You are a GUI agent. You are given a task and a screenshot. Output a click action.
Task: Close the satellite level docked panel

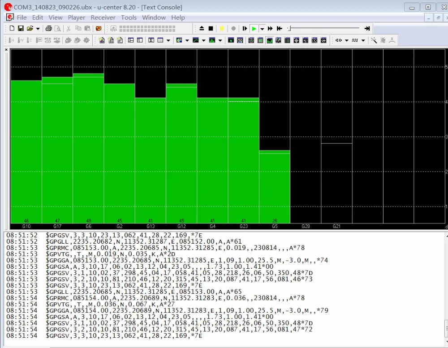point(6,50)
